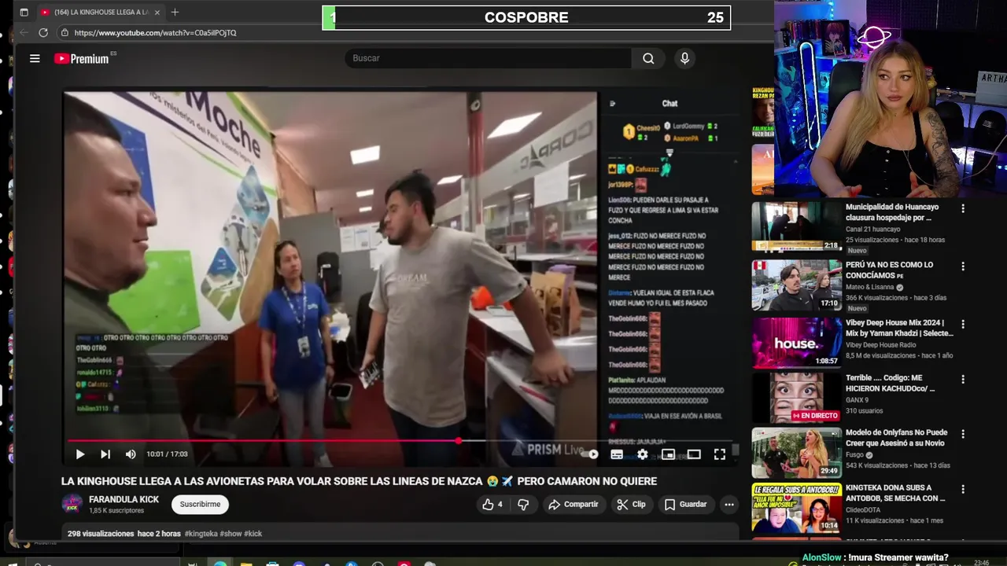Toggle subtitles in the video player

(x=617, y=454)
